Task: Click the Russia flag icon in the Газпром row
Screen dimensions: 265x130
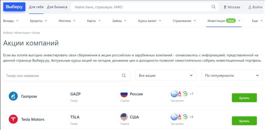Action: 124,94
